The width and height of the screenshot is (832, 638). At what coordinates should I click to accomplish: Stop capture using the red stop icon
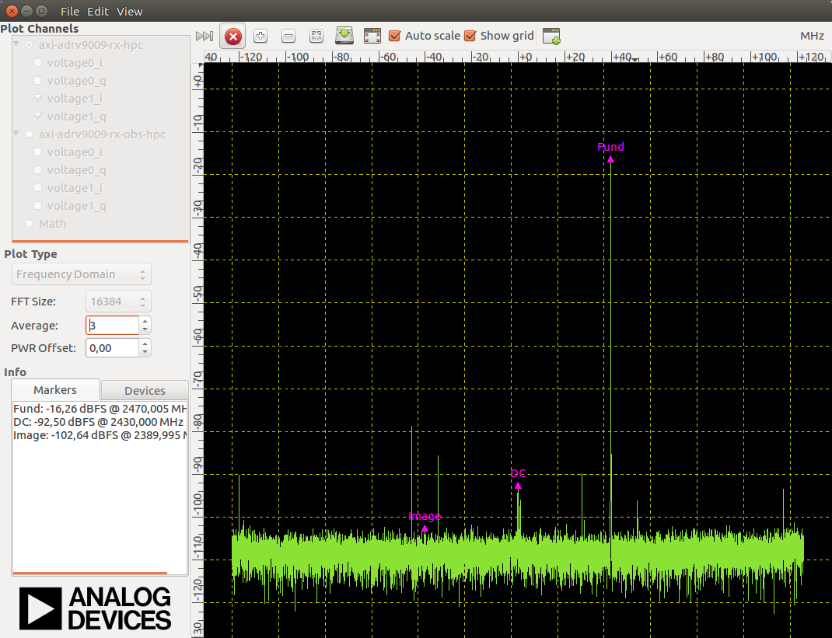232,36
